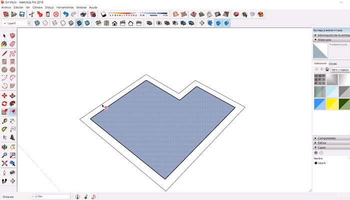Click the Cut scissors icon

pos(31,14)
